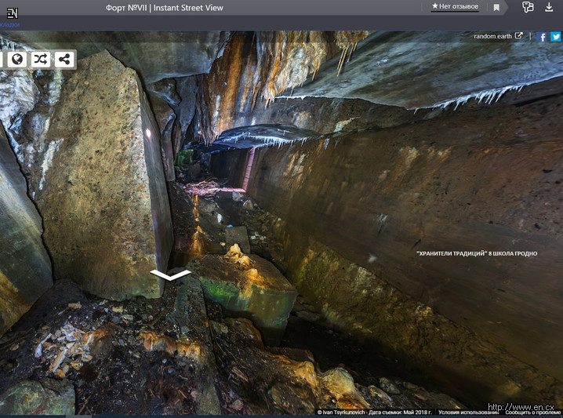Click the EN logo in the top-left corner
The height and width of the screenshot is (418, 563).
[12, 13]
